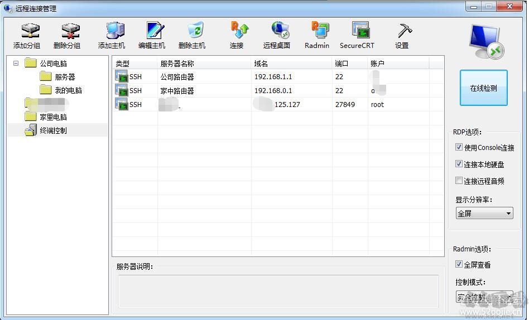Screen dimensions: 529x320
Task: Click port 22 in 公司路由器 row
Action: coord(339,77)
